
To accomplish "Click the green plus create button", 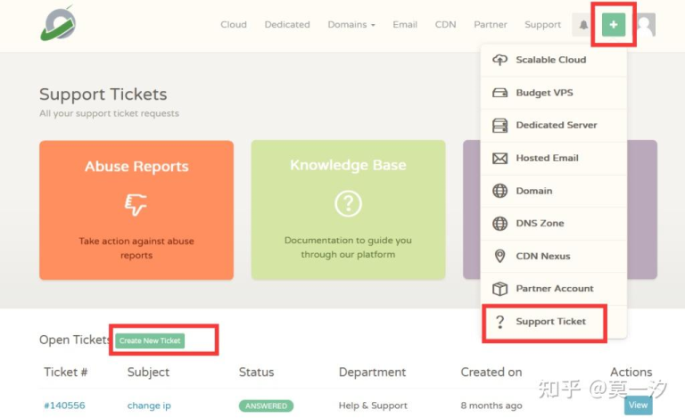I will point(613,25).
